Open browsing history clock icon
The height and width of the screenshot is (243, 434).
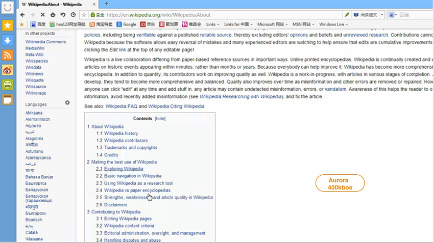[73, 15]
